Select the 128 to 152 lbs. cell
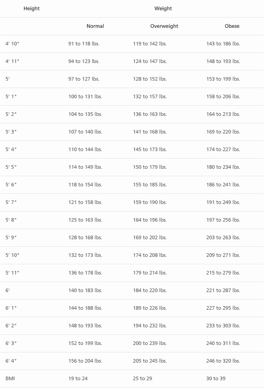This screenshot has width=264, height=389. 150,79
